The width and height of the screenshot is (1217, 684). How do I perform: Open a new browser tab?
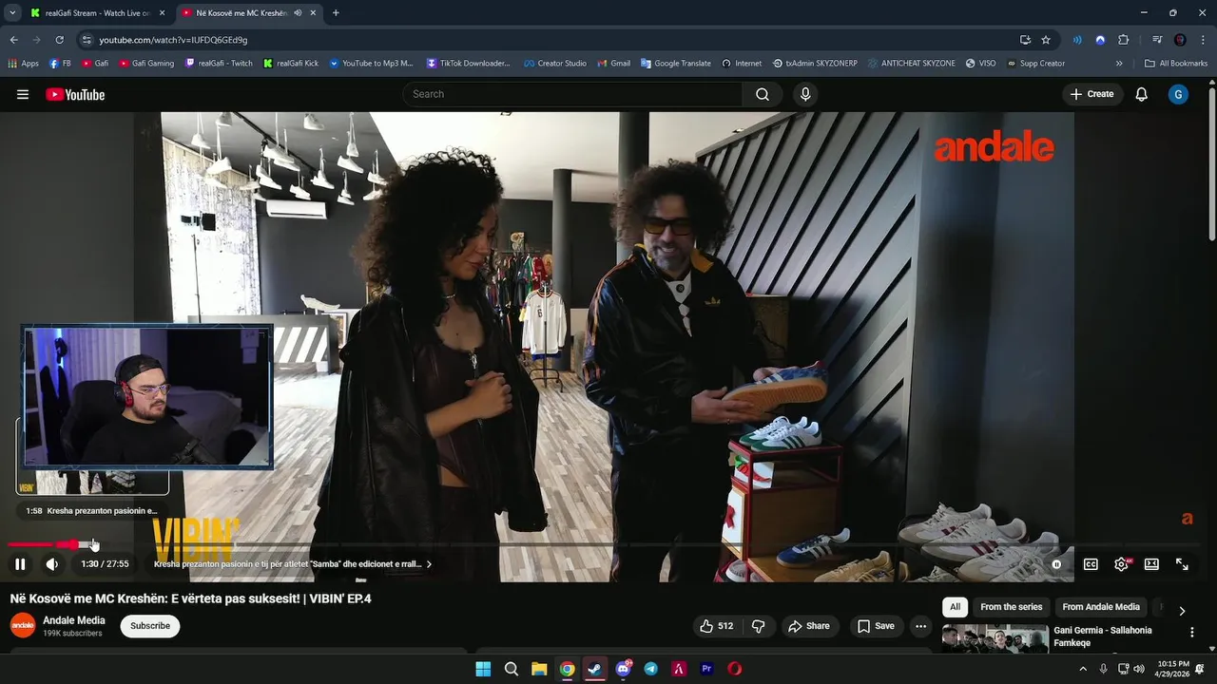(336, 13)
